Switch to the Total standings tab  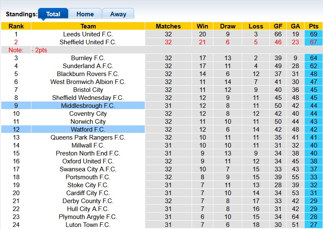coord(53,14)
